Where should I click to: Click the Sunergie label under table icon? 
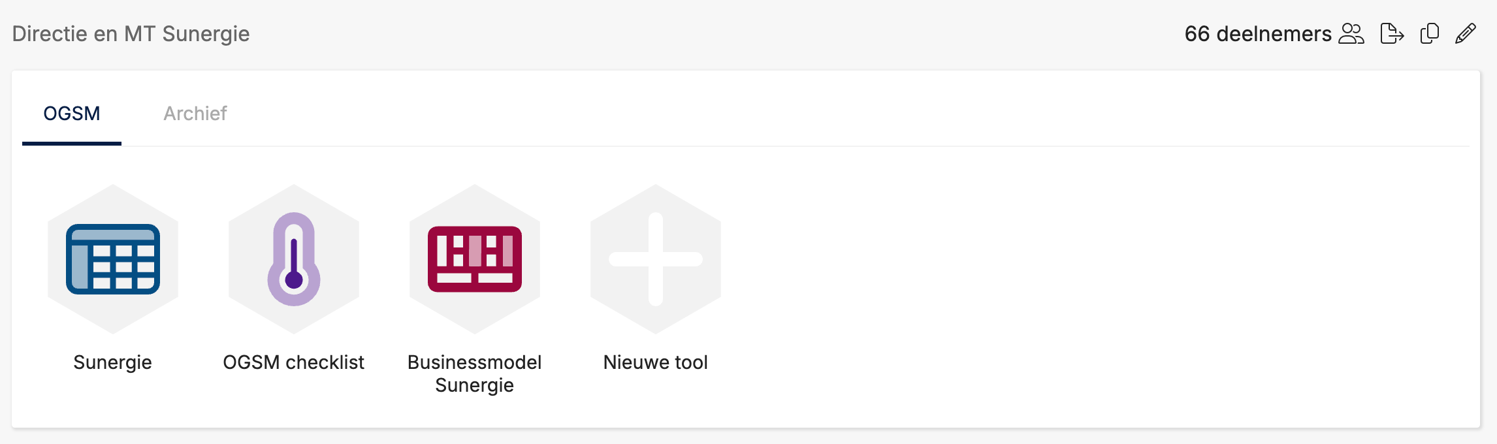(113, 362)
